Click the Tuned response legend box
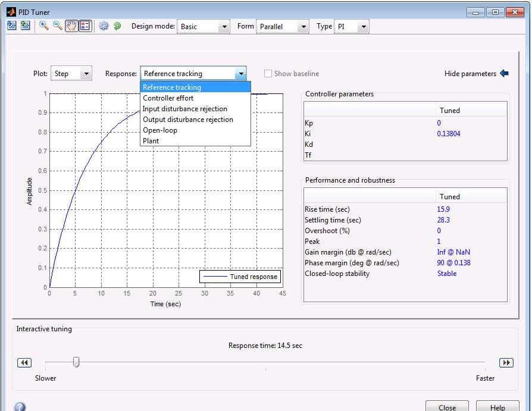532x411 pixels. [x=240, y=277]
